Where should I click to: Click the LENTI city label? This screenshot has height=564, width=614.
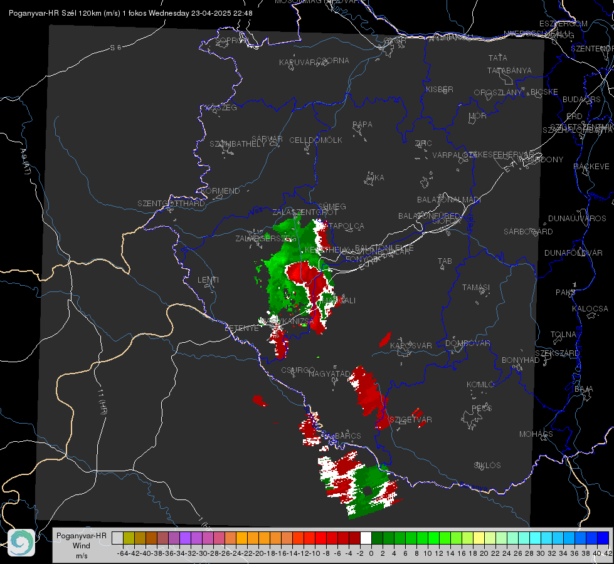pos(208,280)
